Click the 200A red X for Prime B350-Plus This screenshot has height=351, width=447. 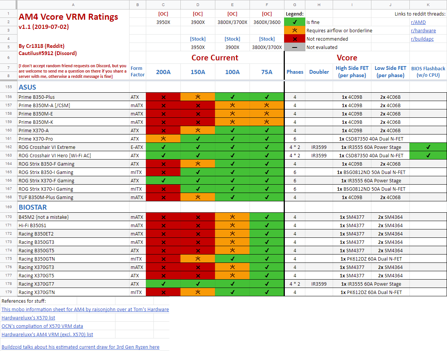[x=163, y=97]
